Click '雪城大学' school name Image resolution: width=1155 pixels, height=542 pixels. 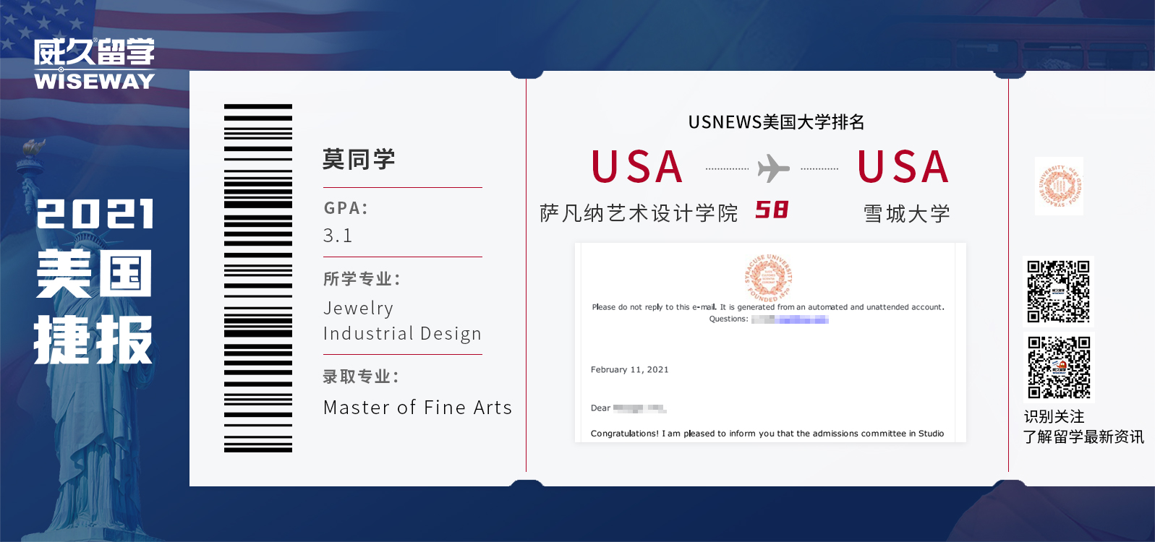[906, 214]
